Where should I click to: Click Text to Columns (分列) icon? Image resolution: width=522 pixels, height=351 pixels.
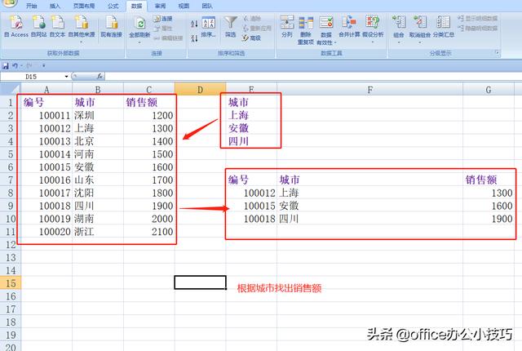(x=287, y=26)
